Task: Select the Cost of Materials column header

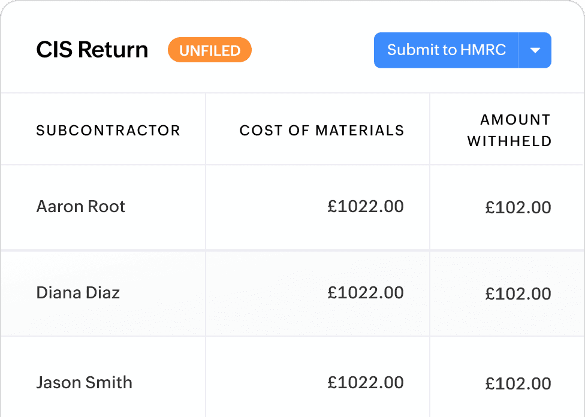Action: (322, 131)
